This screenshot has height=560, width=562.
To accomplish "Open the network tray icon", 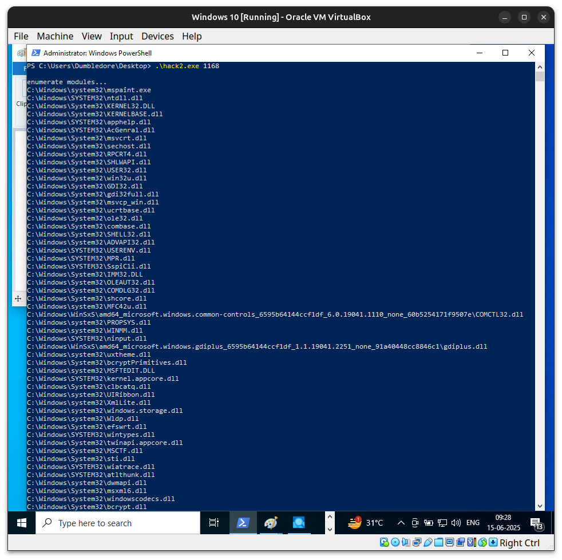I will point(442,523).
